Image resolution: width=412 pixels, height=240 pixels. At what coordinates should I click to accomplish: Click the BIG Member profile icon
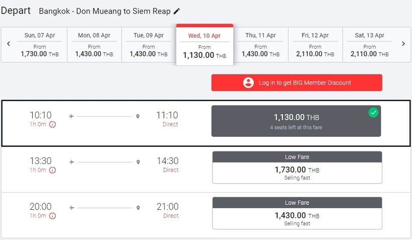click(248, 83)
